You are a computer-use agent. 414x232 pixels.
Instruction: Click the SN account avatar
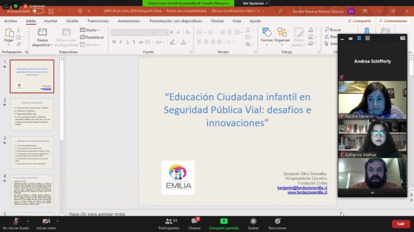click(351, 11)
